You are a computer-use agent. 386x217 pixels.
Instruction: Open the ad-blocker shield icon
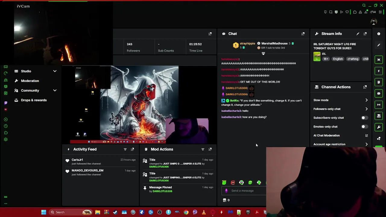336,12
